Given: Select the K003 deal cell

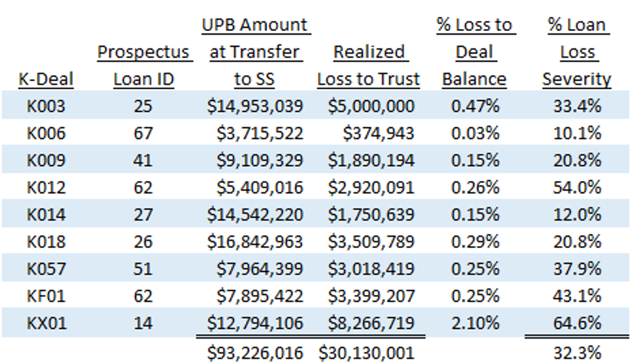Looking at the screenshot, I should point(46,106).
